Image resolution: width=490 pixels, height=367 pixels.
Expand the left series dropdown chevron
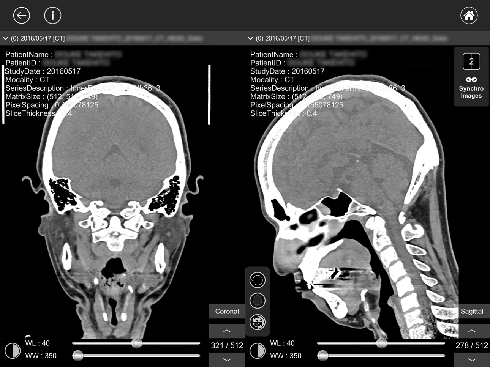(6, 38)
